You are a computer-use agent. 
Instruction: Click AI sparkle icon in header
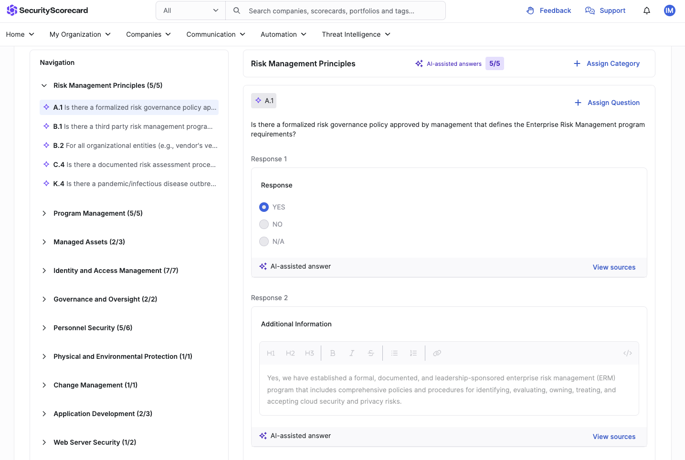click(419, 63)
